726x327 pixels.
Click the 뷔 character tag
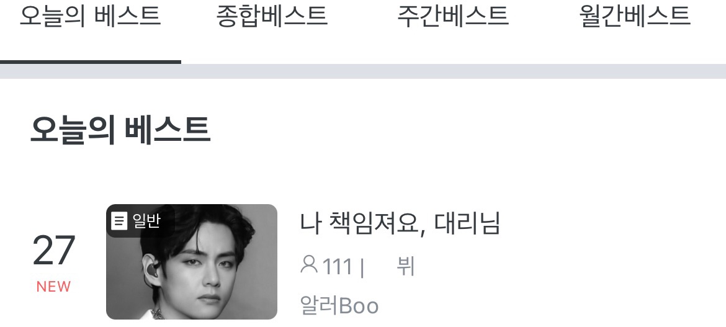pyautogui.click(x=405, y=266)
